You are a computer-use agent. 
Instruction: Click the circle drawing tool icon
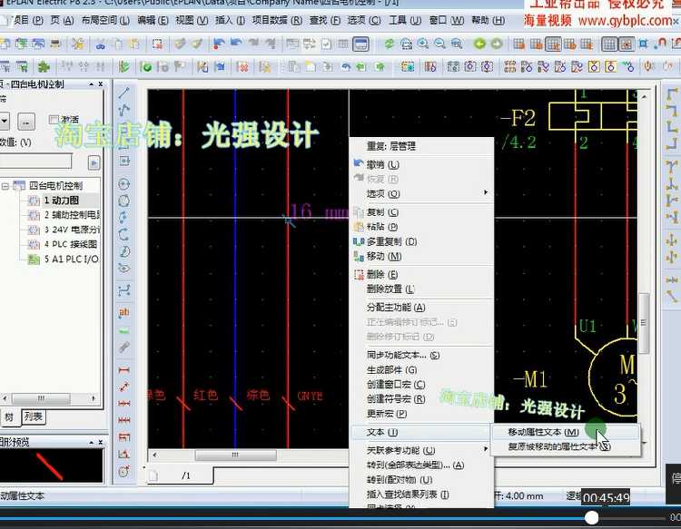pyautogui.click(x=124, y=183)
